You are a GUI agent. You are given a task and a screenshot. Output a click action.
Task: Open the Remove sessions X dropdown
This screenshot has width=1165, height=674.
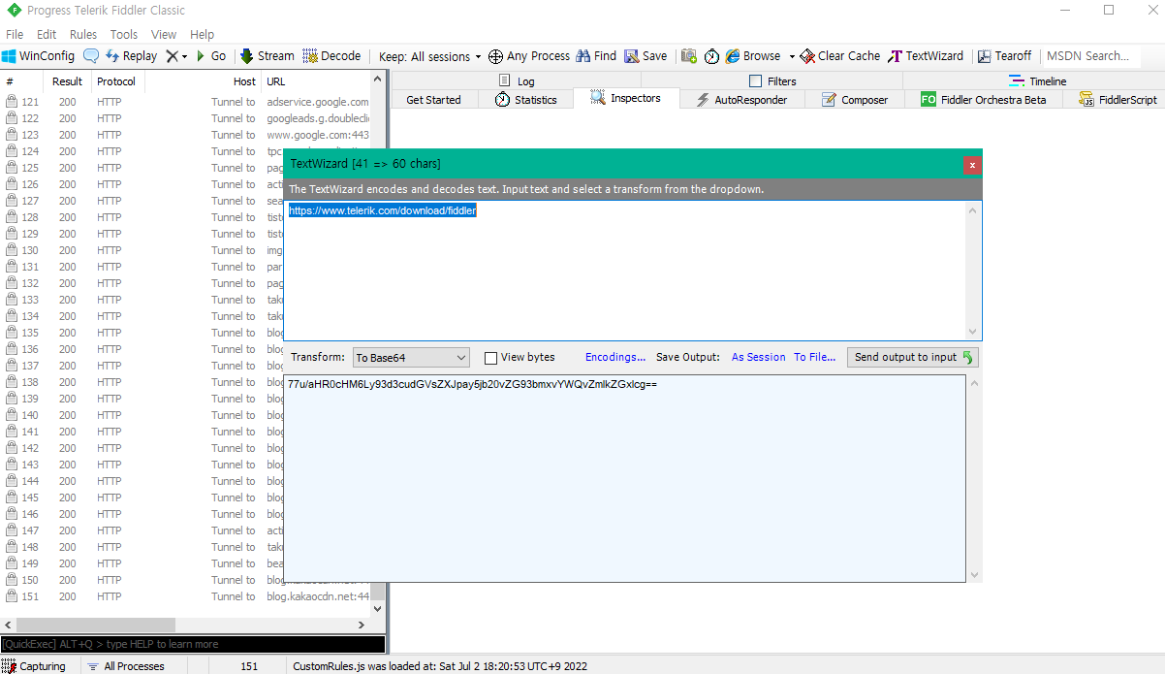pyautogui.click(x=176, y=56)
